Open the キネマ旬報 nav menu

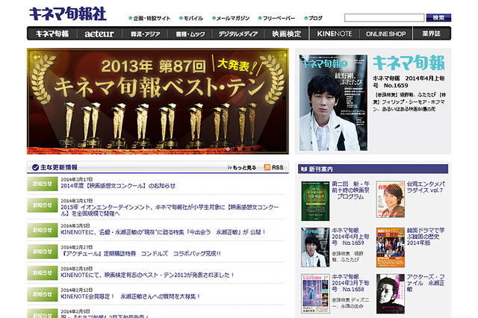tap(52, 34)
